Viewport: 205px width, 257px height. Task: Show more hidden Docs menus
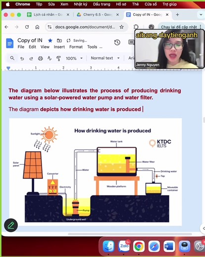coord(101,47)
